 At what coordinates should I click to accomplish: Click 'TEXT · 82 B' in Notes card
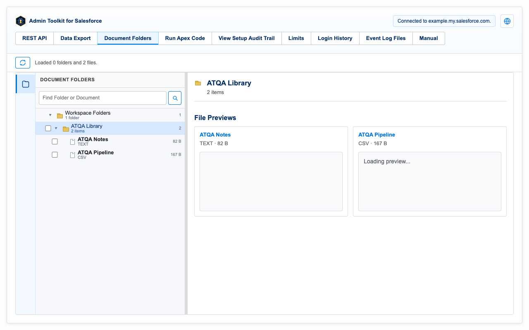pyautogui.click(x=214, y=144)
